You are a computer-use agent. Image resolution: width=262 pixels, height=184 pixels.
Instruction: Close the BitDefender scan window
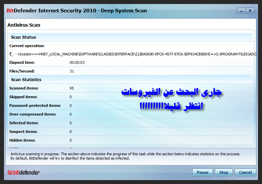(x=250, y=11)
